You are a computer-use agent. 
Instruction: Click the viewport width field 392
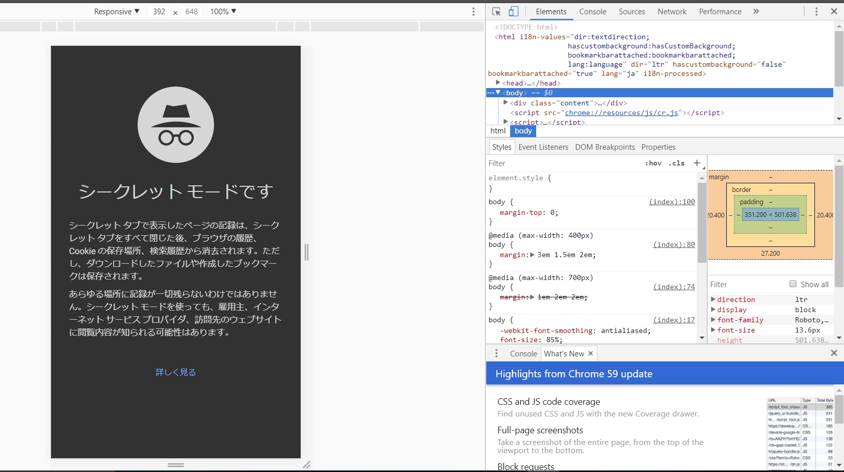coord(159,11)
